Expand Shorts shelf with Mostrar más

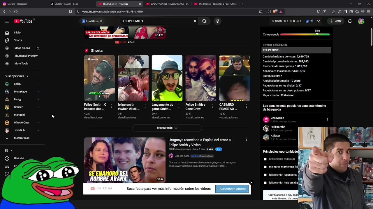click(x=167, y=128)
